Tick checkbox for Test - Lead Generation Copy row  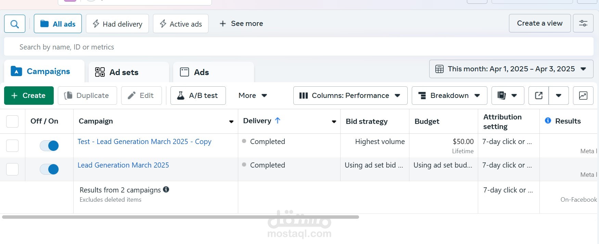[x=12, y=146]
